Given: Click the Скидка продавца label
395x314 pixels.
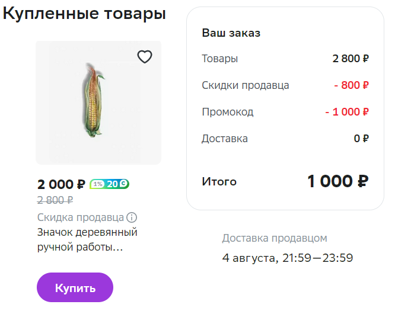Looking at the screenshot, I should pos(81,217).
